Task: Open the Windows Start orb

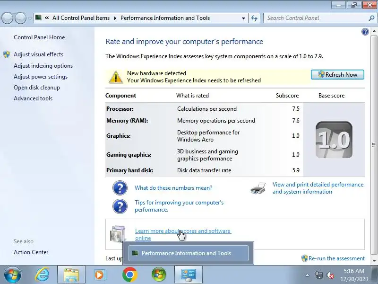Action: [x=13, y=275]
